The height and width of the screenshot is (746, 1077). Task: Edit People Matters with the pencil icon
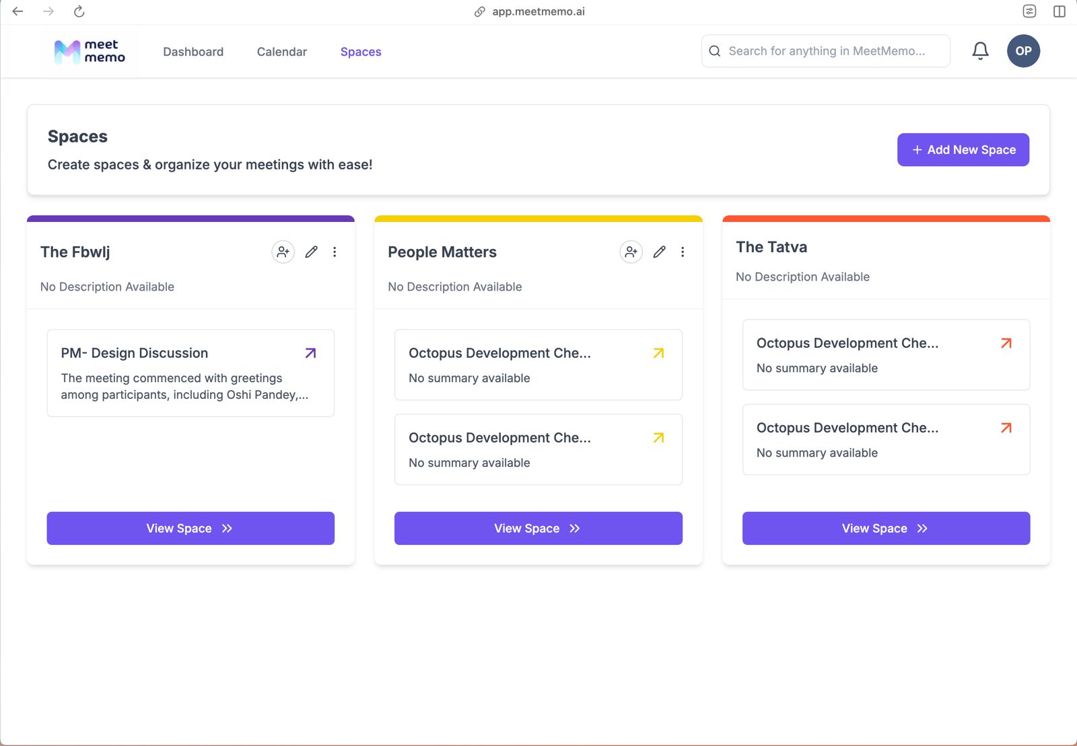click(x=659, y=252)
